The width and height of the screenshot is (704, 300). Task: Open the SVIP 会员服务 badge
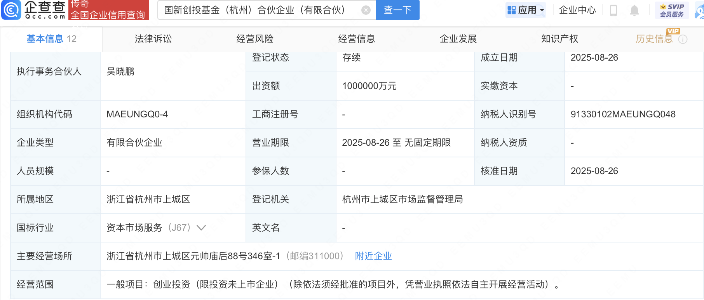coord(671,10)
